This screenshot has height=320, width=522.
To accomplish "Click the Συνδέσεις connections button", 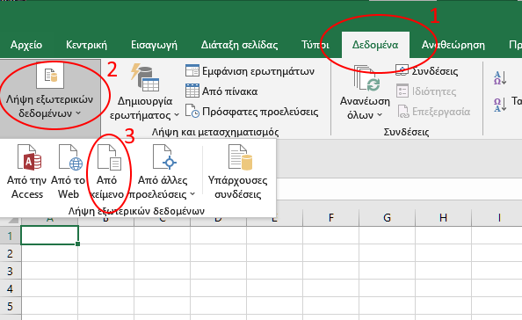I will point(427,71).
